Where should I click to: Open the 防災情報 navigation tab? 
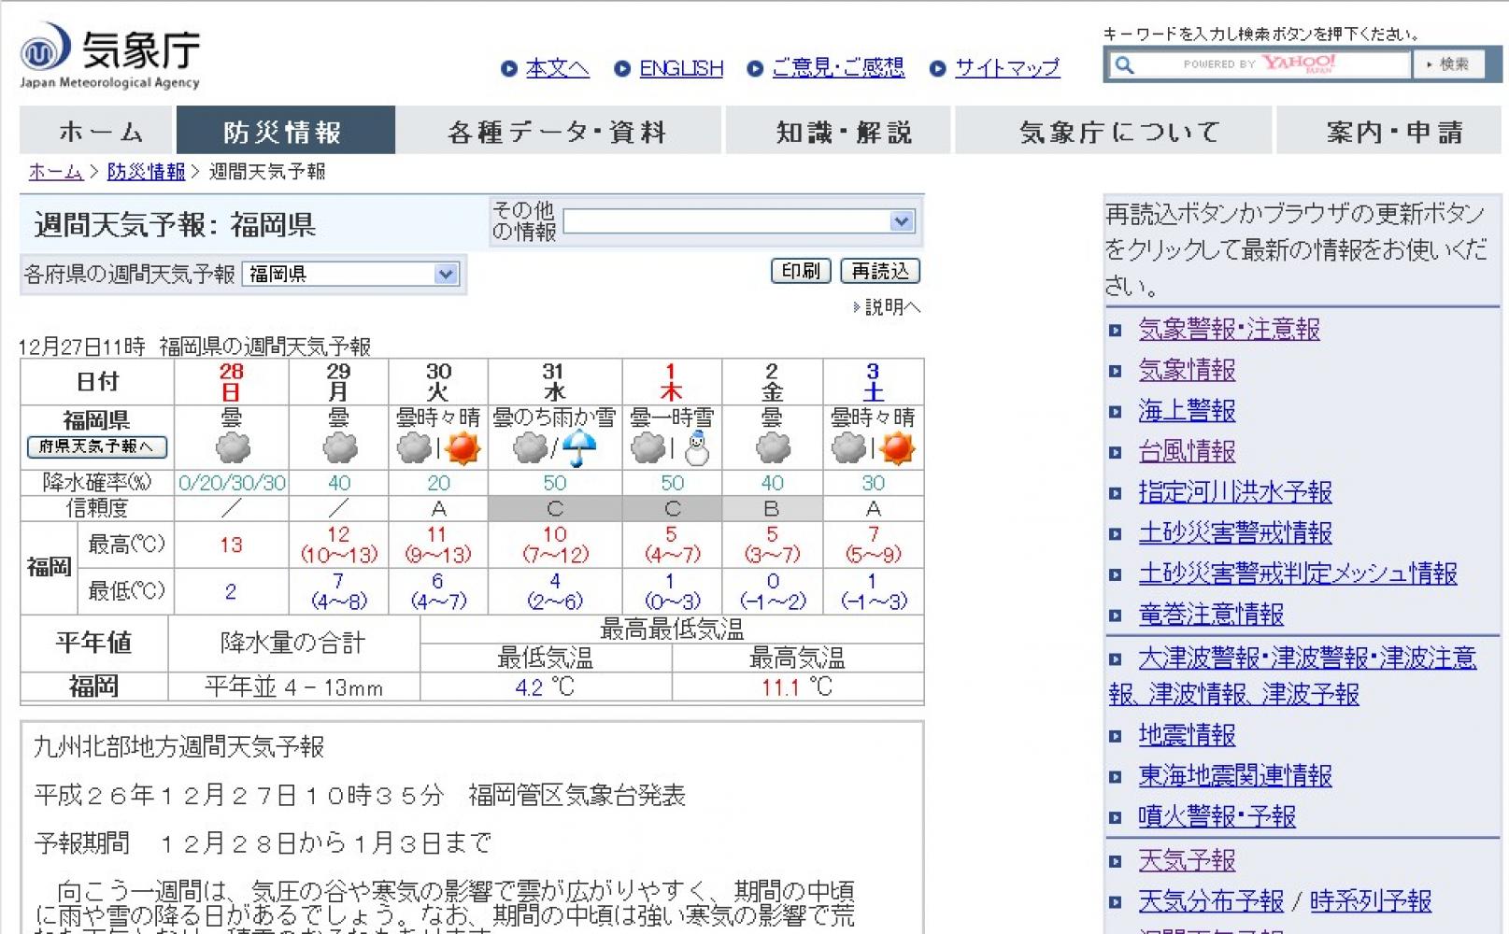[x=285, y=132]
